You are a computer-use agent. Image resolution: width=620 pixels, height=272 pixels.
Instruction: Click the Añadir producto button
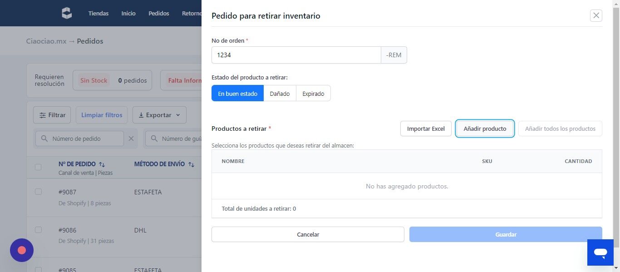coord(485,129)
